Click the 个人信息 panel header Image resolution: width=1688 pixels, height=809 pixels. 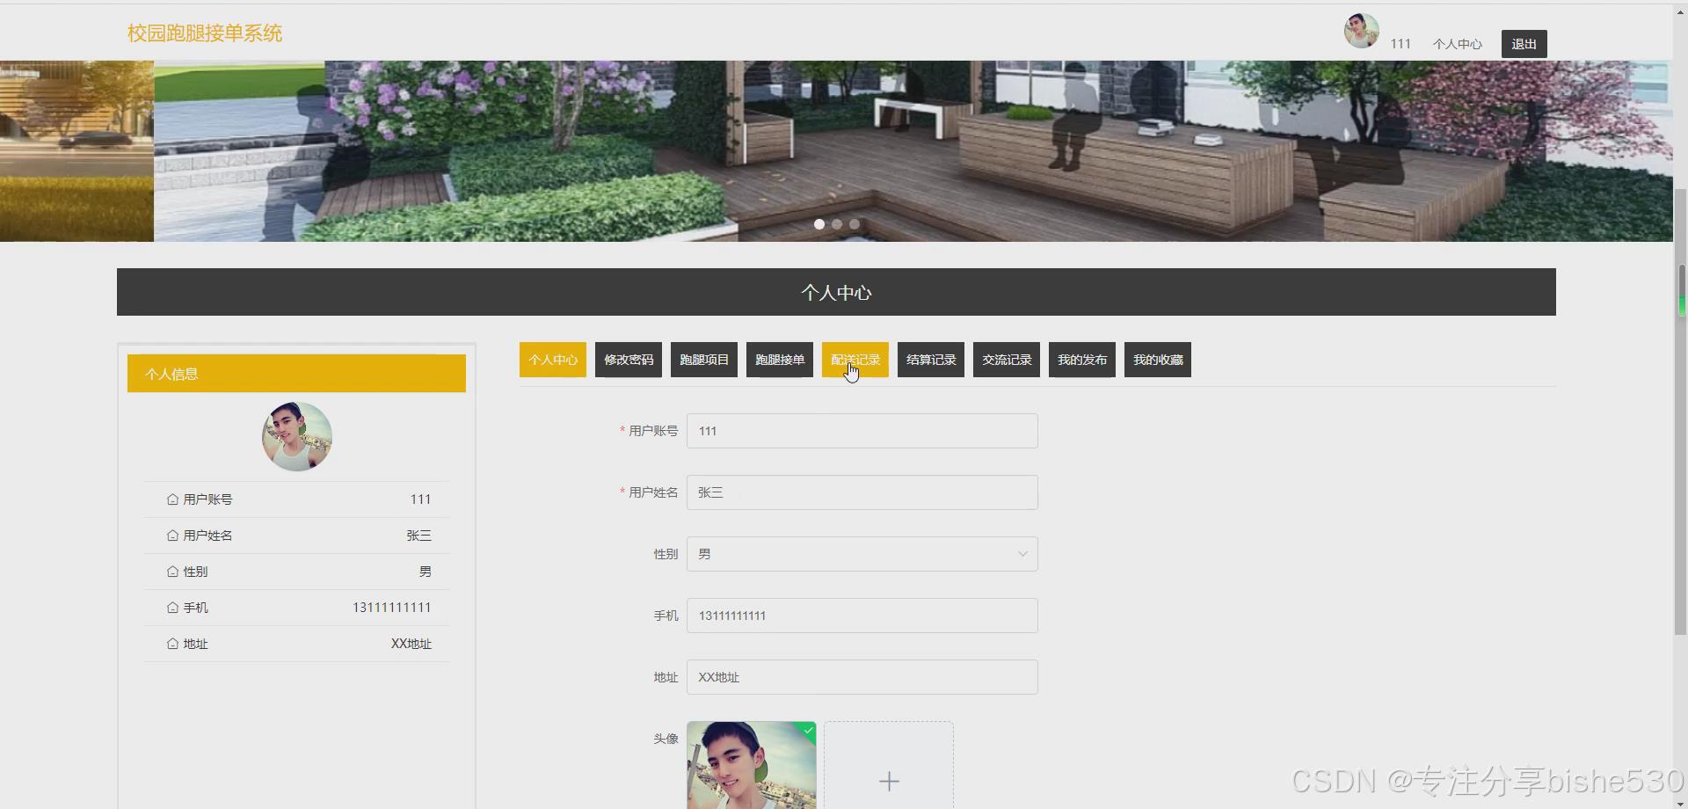click(x=296, y=374)
